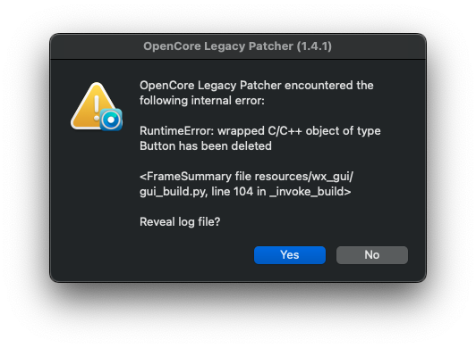Viewport: 476px width, 348px height.
Task: Click the 'gui_build.py, line 104' text
Action: [x=197, y=192]
